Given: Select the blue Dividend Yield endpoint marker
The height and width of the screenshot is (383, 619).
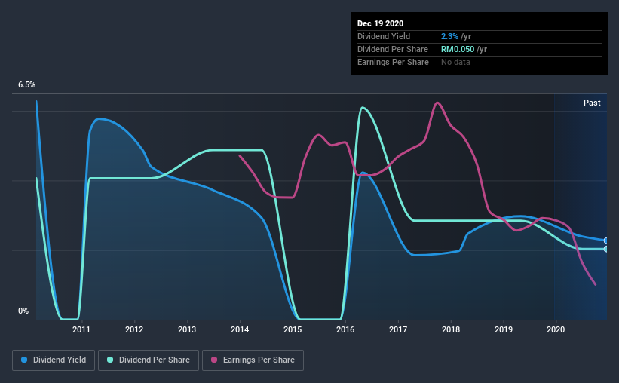Looking at the screenshot, I should (605, 241).
